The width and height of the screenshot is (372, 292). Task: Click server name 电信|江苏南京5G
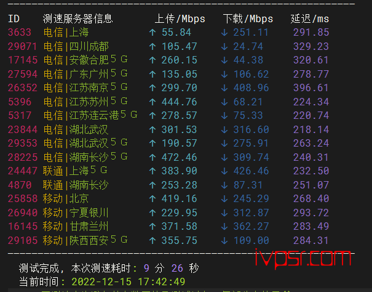coord(85,87)
